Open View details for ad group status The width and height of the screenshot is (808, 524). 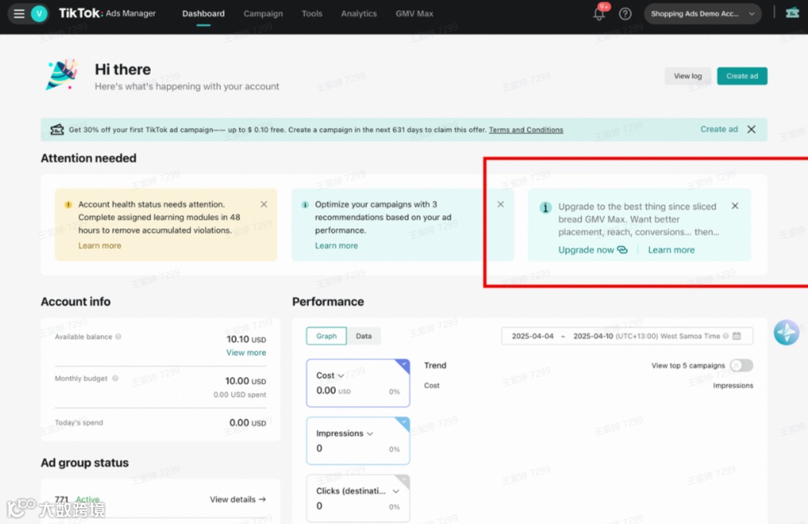238,499
